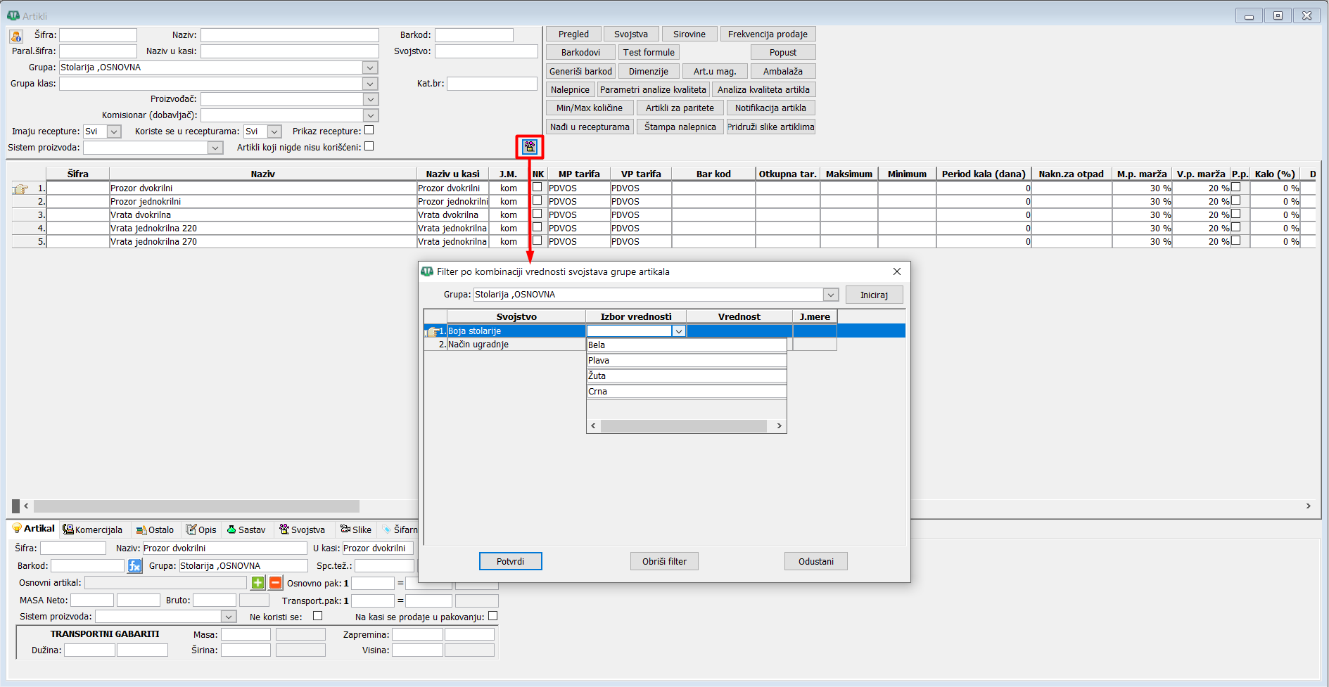This screenshot has height=687, width=1329.
Task: Click the blue fx formula icon
Action: tap(134, 566)
